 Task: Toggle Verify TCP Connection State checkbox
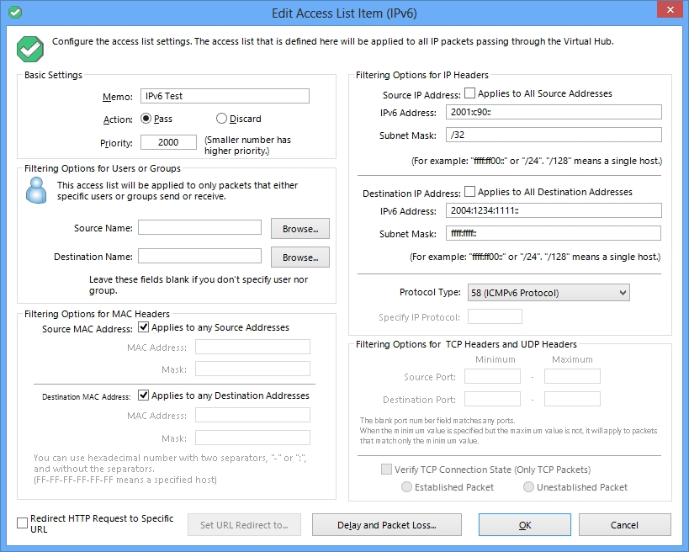pyautogui.click(x=386, y=470)
